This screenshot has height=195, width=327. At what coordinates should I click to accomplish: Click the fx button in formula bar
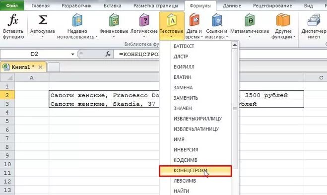[108, 54]
